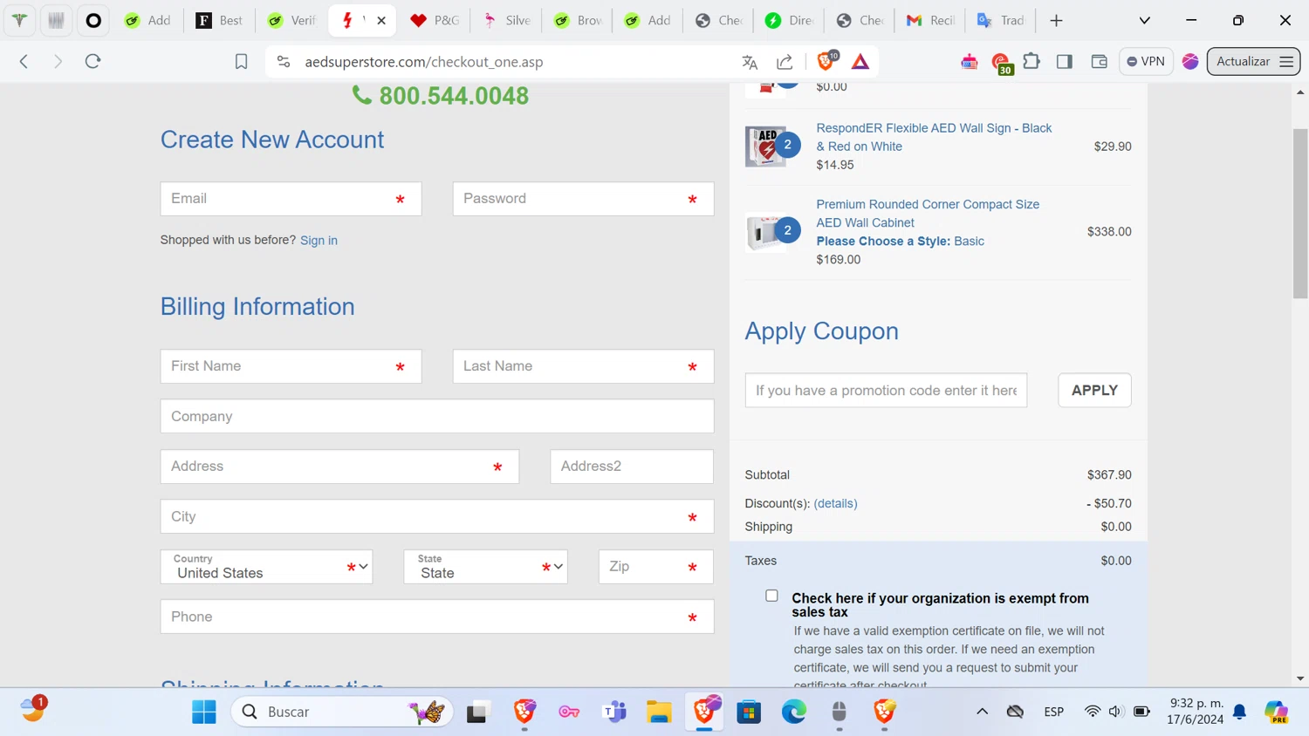This screenshot has width=1309, height=736.
Task: Open File Explorer from taskbar
Action: (659, 712)
